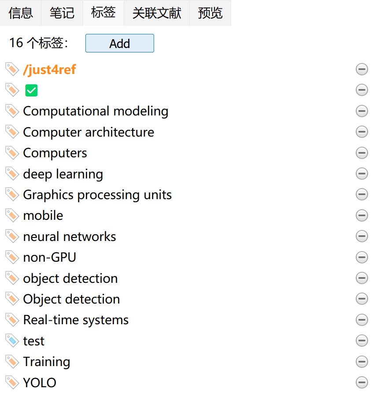Remove the green checkmark tag entry
The height and width of the screenshot is (400, 376).
pos(361,90)
